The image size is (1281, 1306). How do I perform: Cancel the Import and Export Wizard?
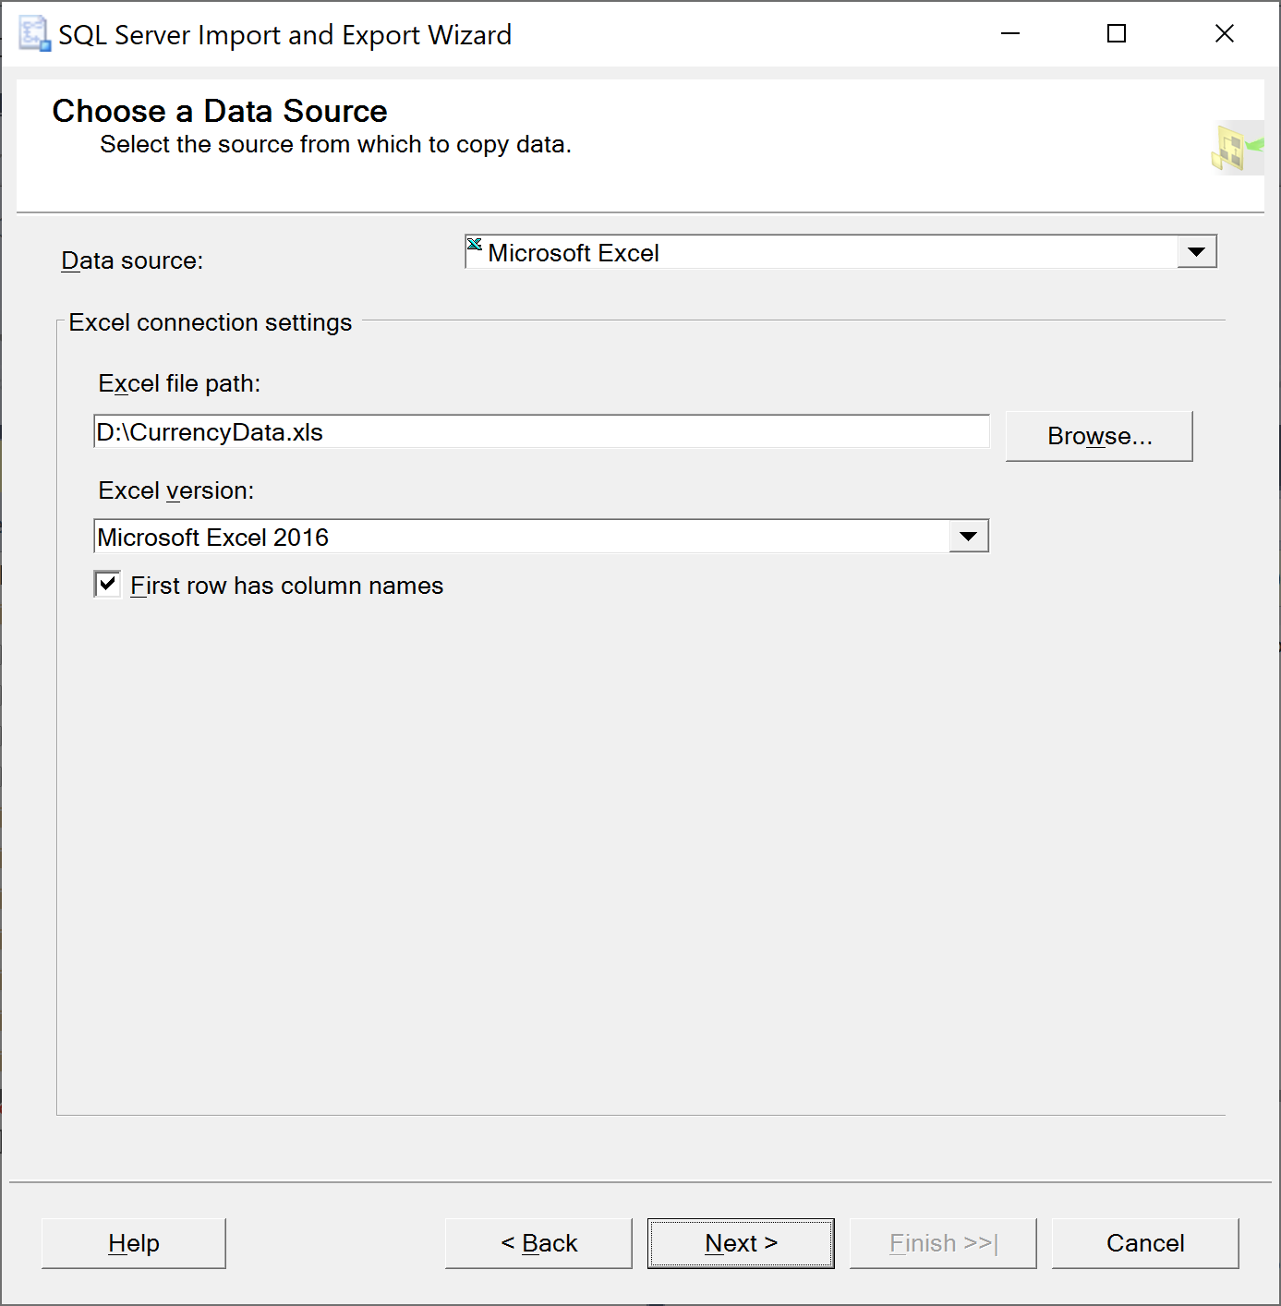point(1145,1243)
